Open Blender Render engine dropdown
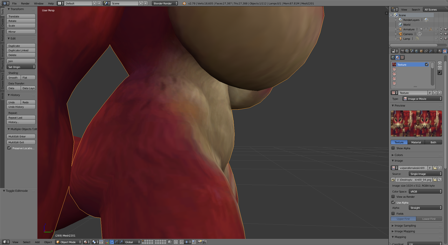Image resolution: width=448 pixels, height=245 pixels. coord(165,3)
